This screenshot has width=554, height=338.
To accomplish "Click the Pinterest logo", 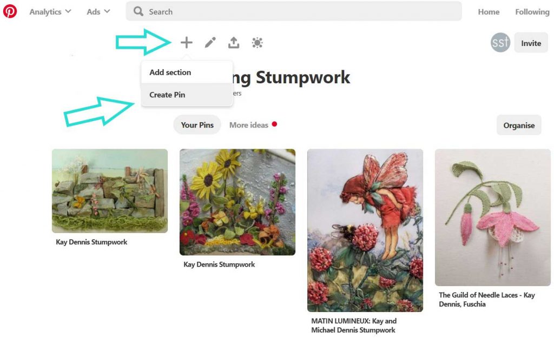I will click(10, 11).
